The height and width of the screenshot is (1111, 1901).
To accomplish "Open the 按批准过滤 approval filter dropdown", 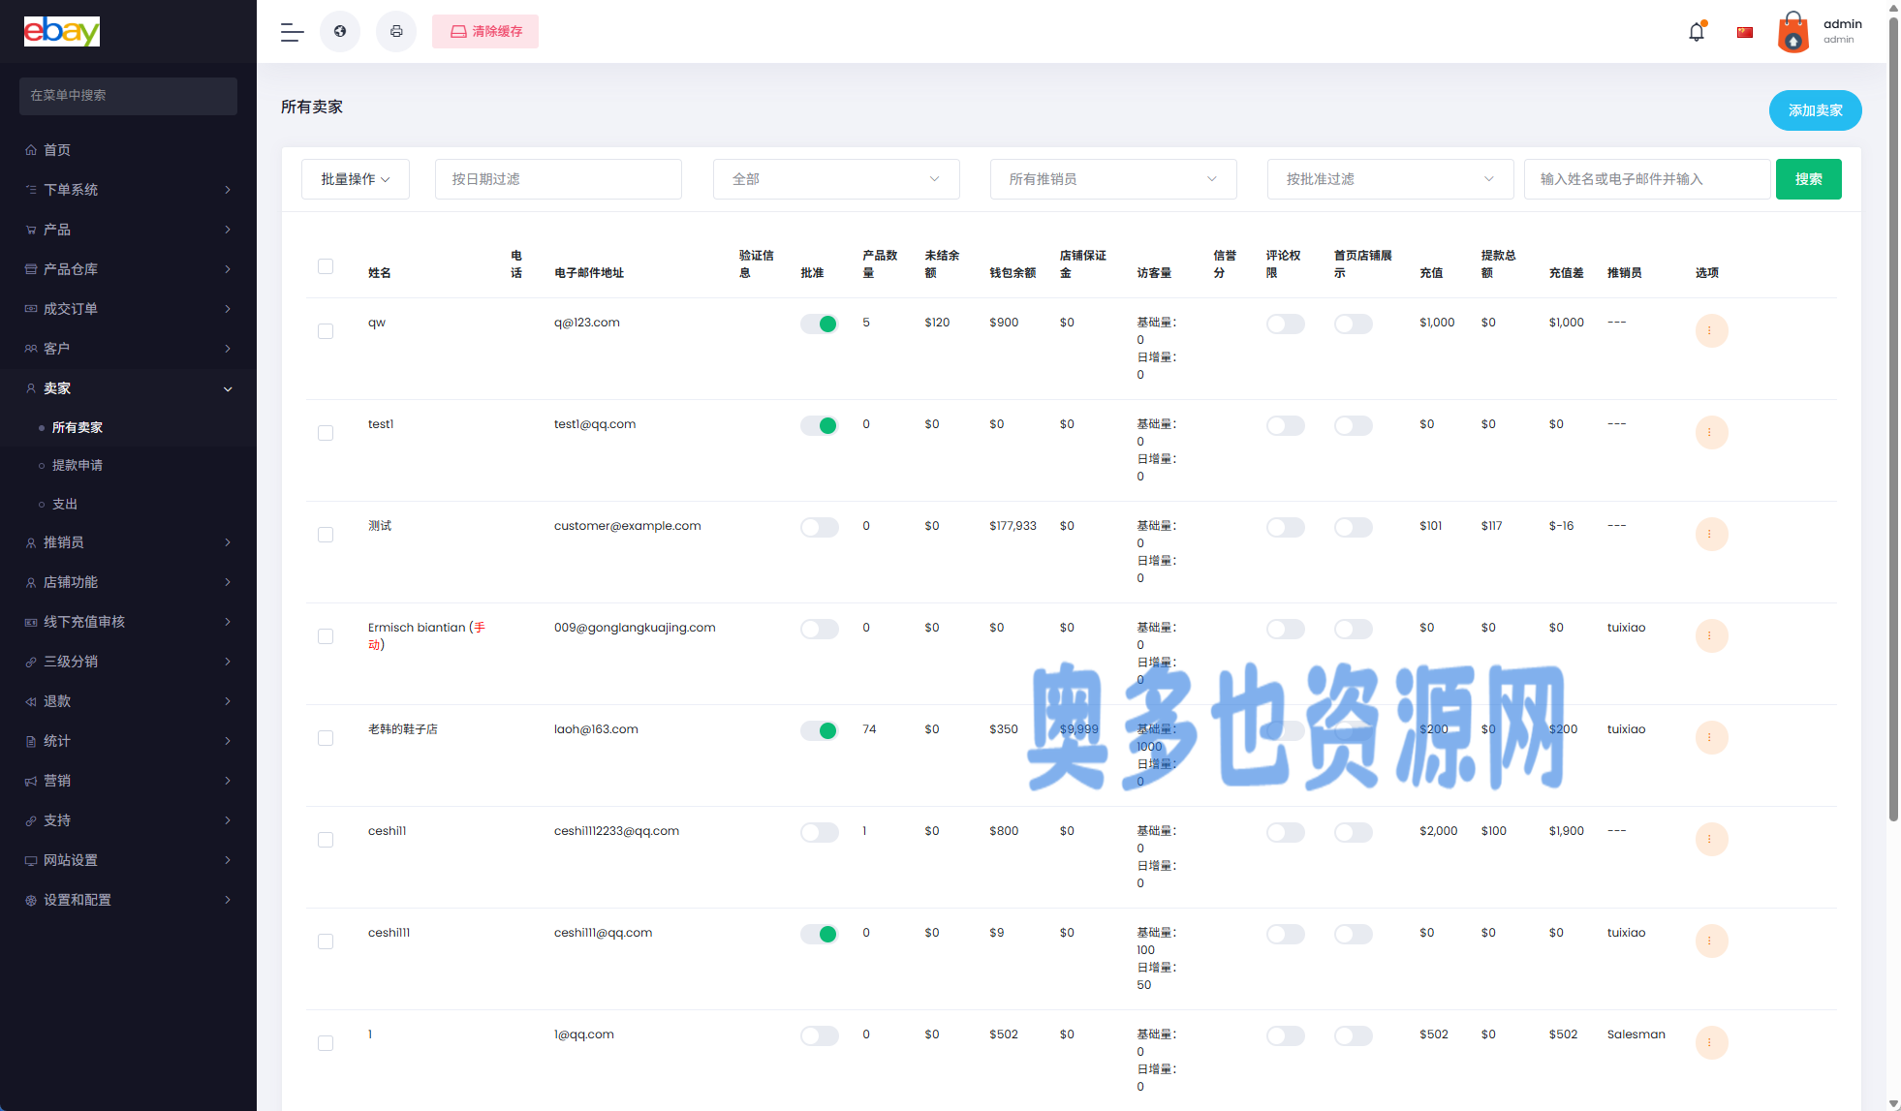I will [1389, 179].
